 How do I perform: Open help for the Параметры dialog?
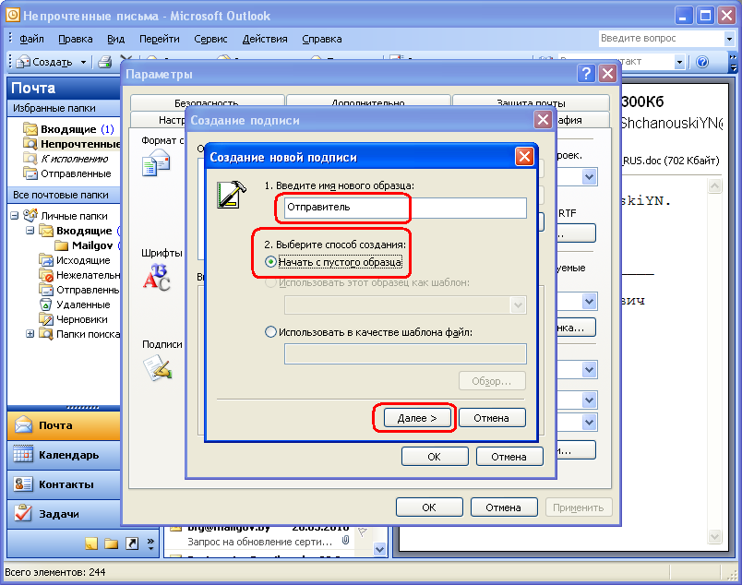(x=586, y=74)
